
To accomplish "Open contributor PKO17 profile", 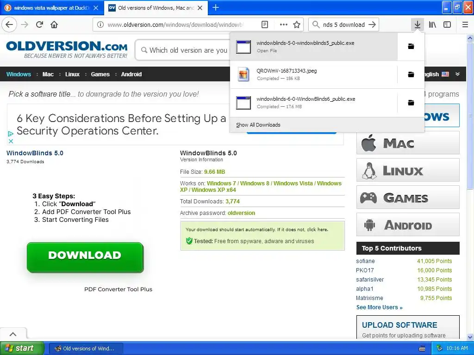I will click(365, 270).
